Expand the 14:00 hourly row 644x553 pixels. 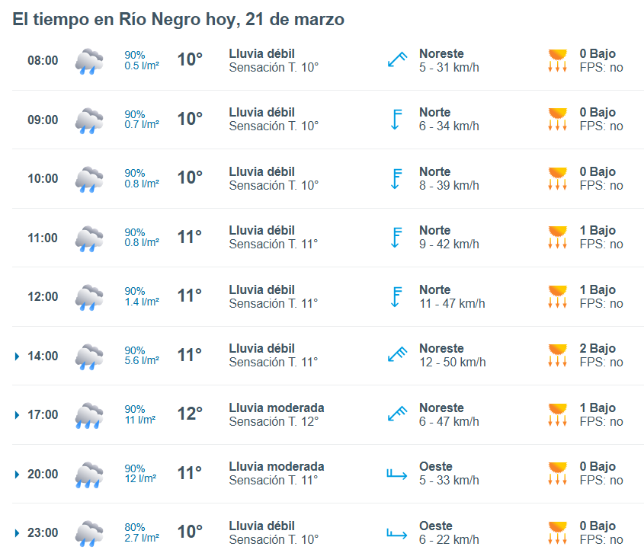pos(18,356)
